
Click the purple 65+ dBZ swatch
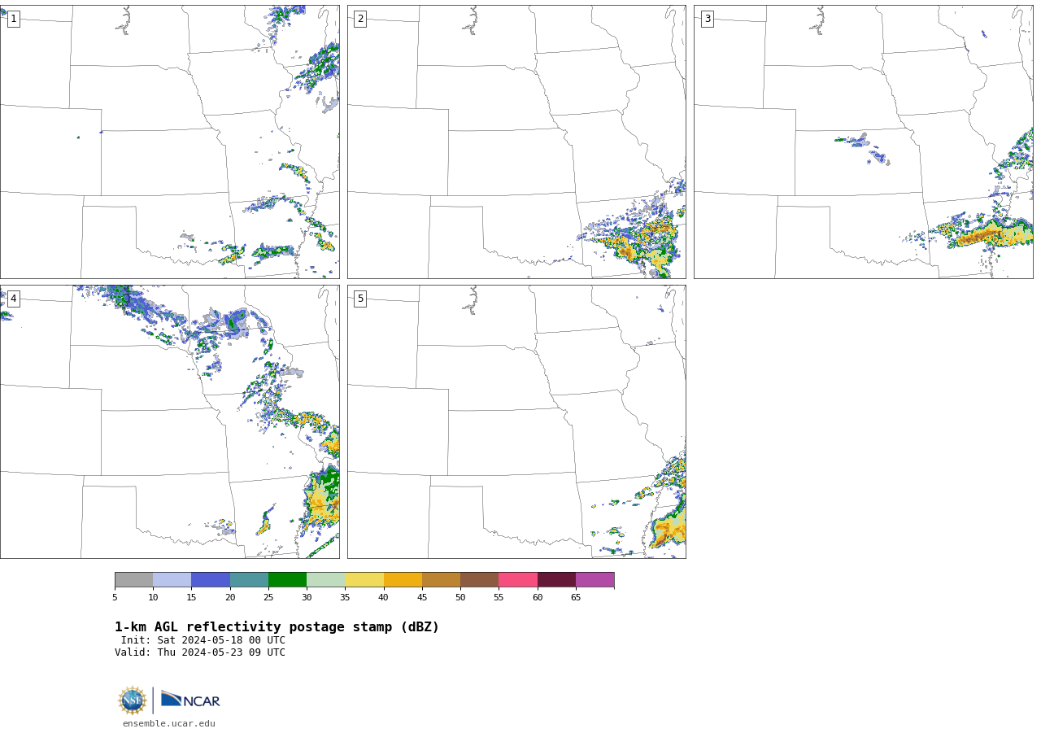(x=595, y=579)
